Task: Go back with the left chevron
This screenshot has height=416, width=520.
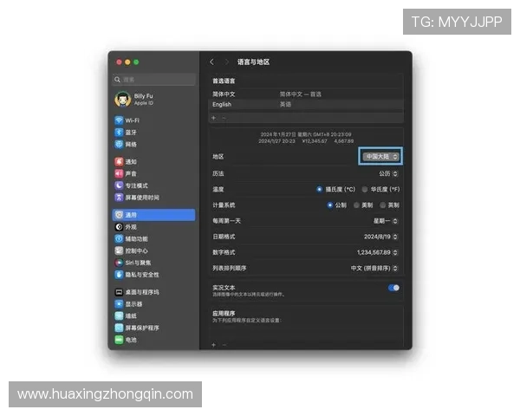Action: 212,62
